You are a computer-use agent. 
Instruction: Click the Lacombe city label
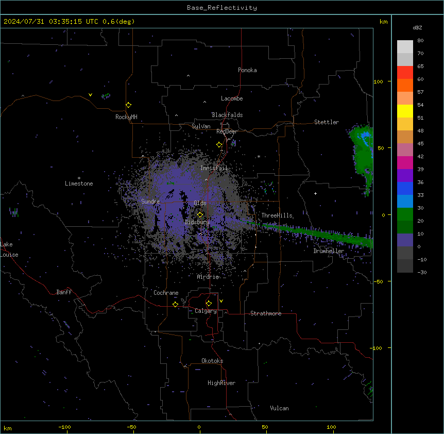pos(232,98)
